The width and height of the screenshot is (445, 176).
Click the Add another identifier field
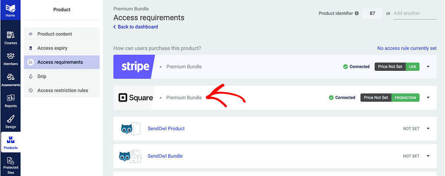(x=415, y=13)
